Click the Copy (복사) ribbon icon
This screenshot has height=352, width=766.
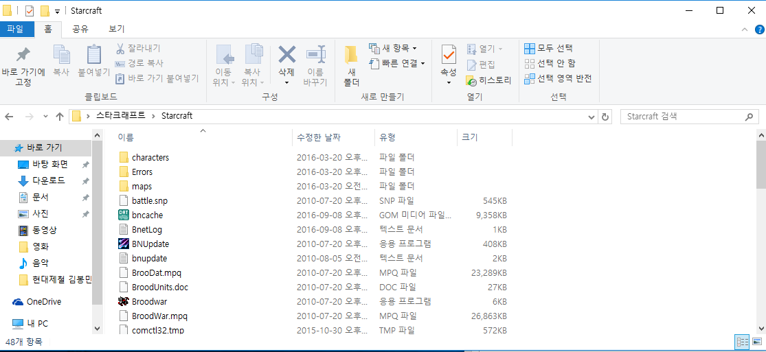click(x=61, y=55)
